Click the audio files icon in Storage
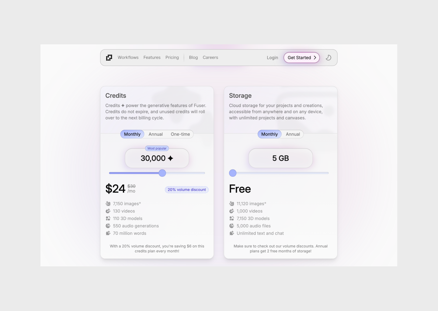 click(x=232, y=226)
